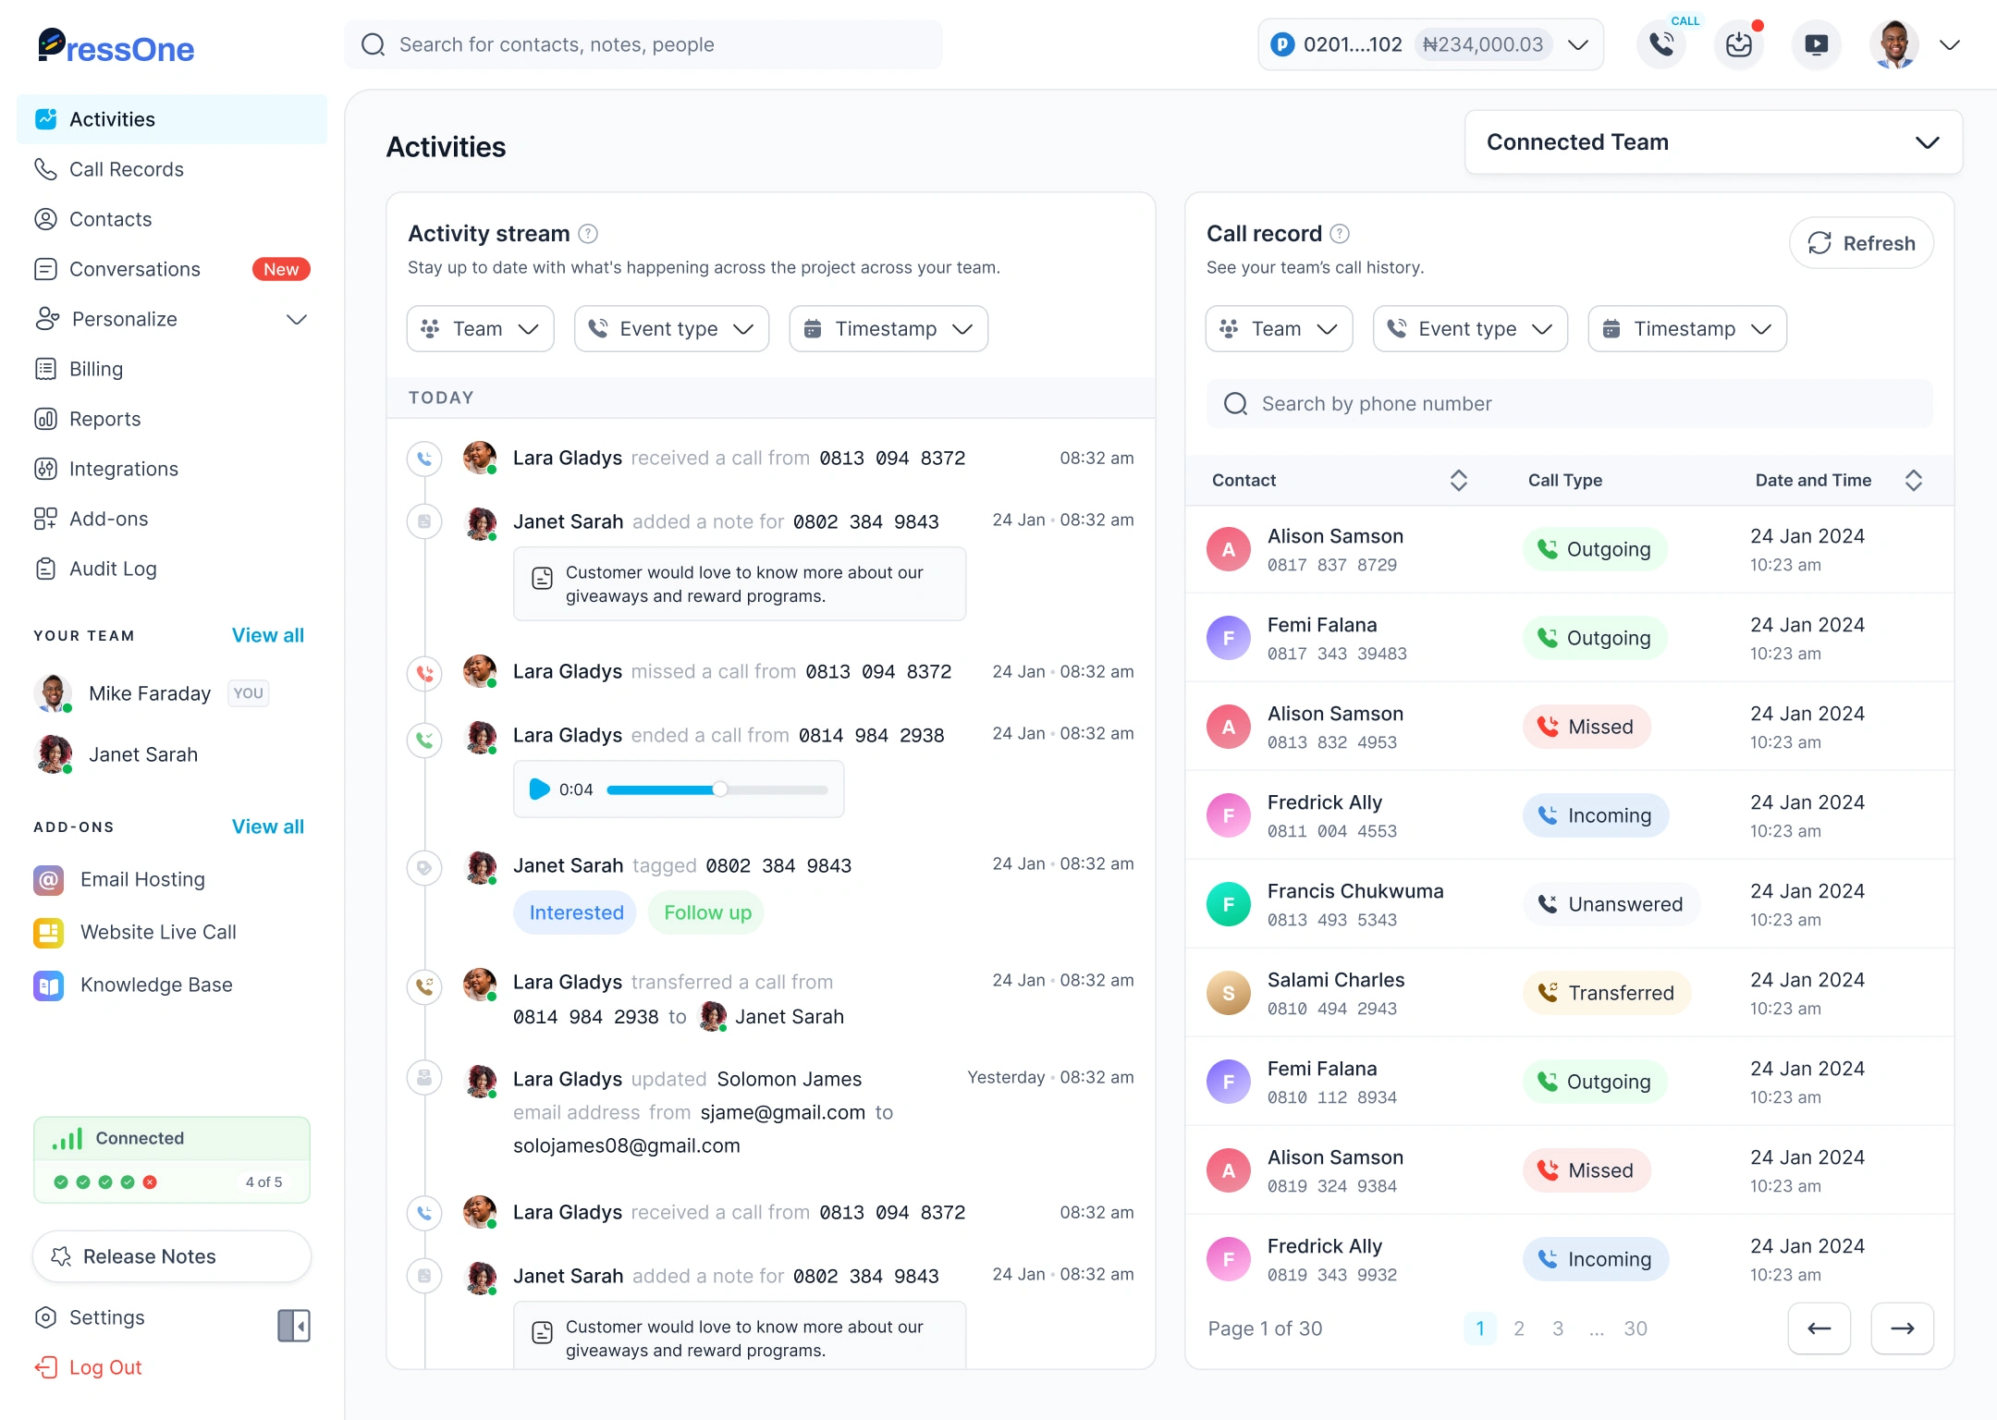
Task: Go to Integrations in sidebar menu
Action: pyautogui.click(x=124, y=469)
